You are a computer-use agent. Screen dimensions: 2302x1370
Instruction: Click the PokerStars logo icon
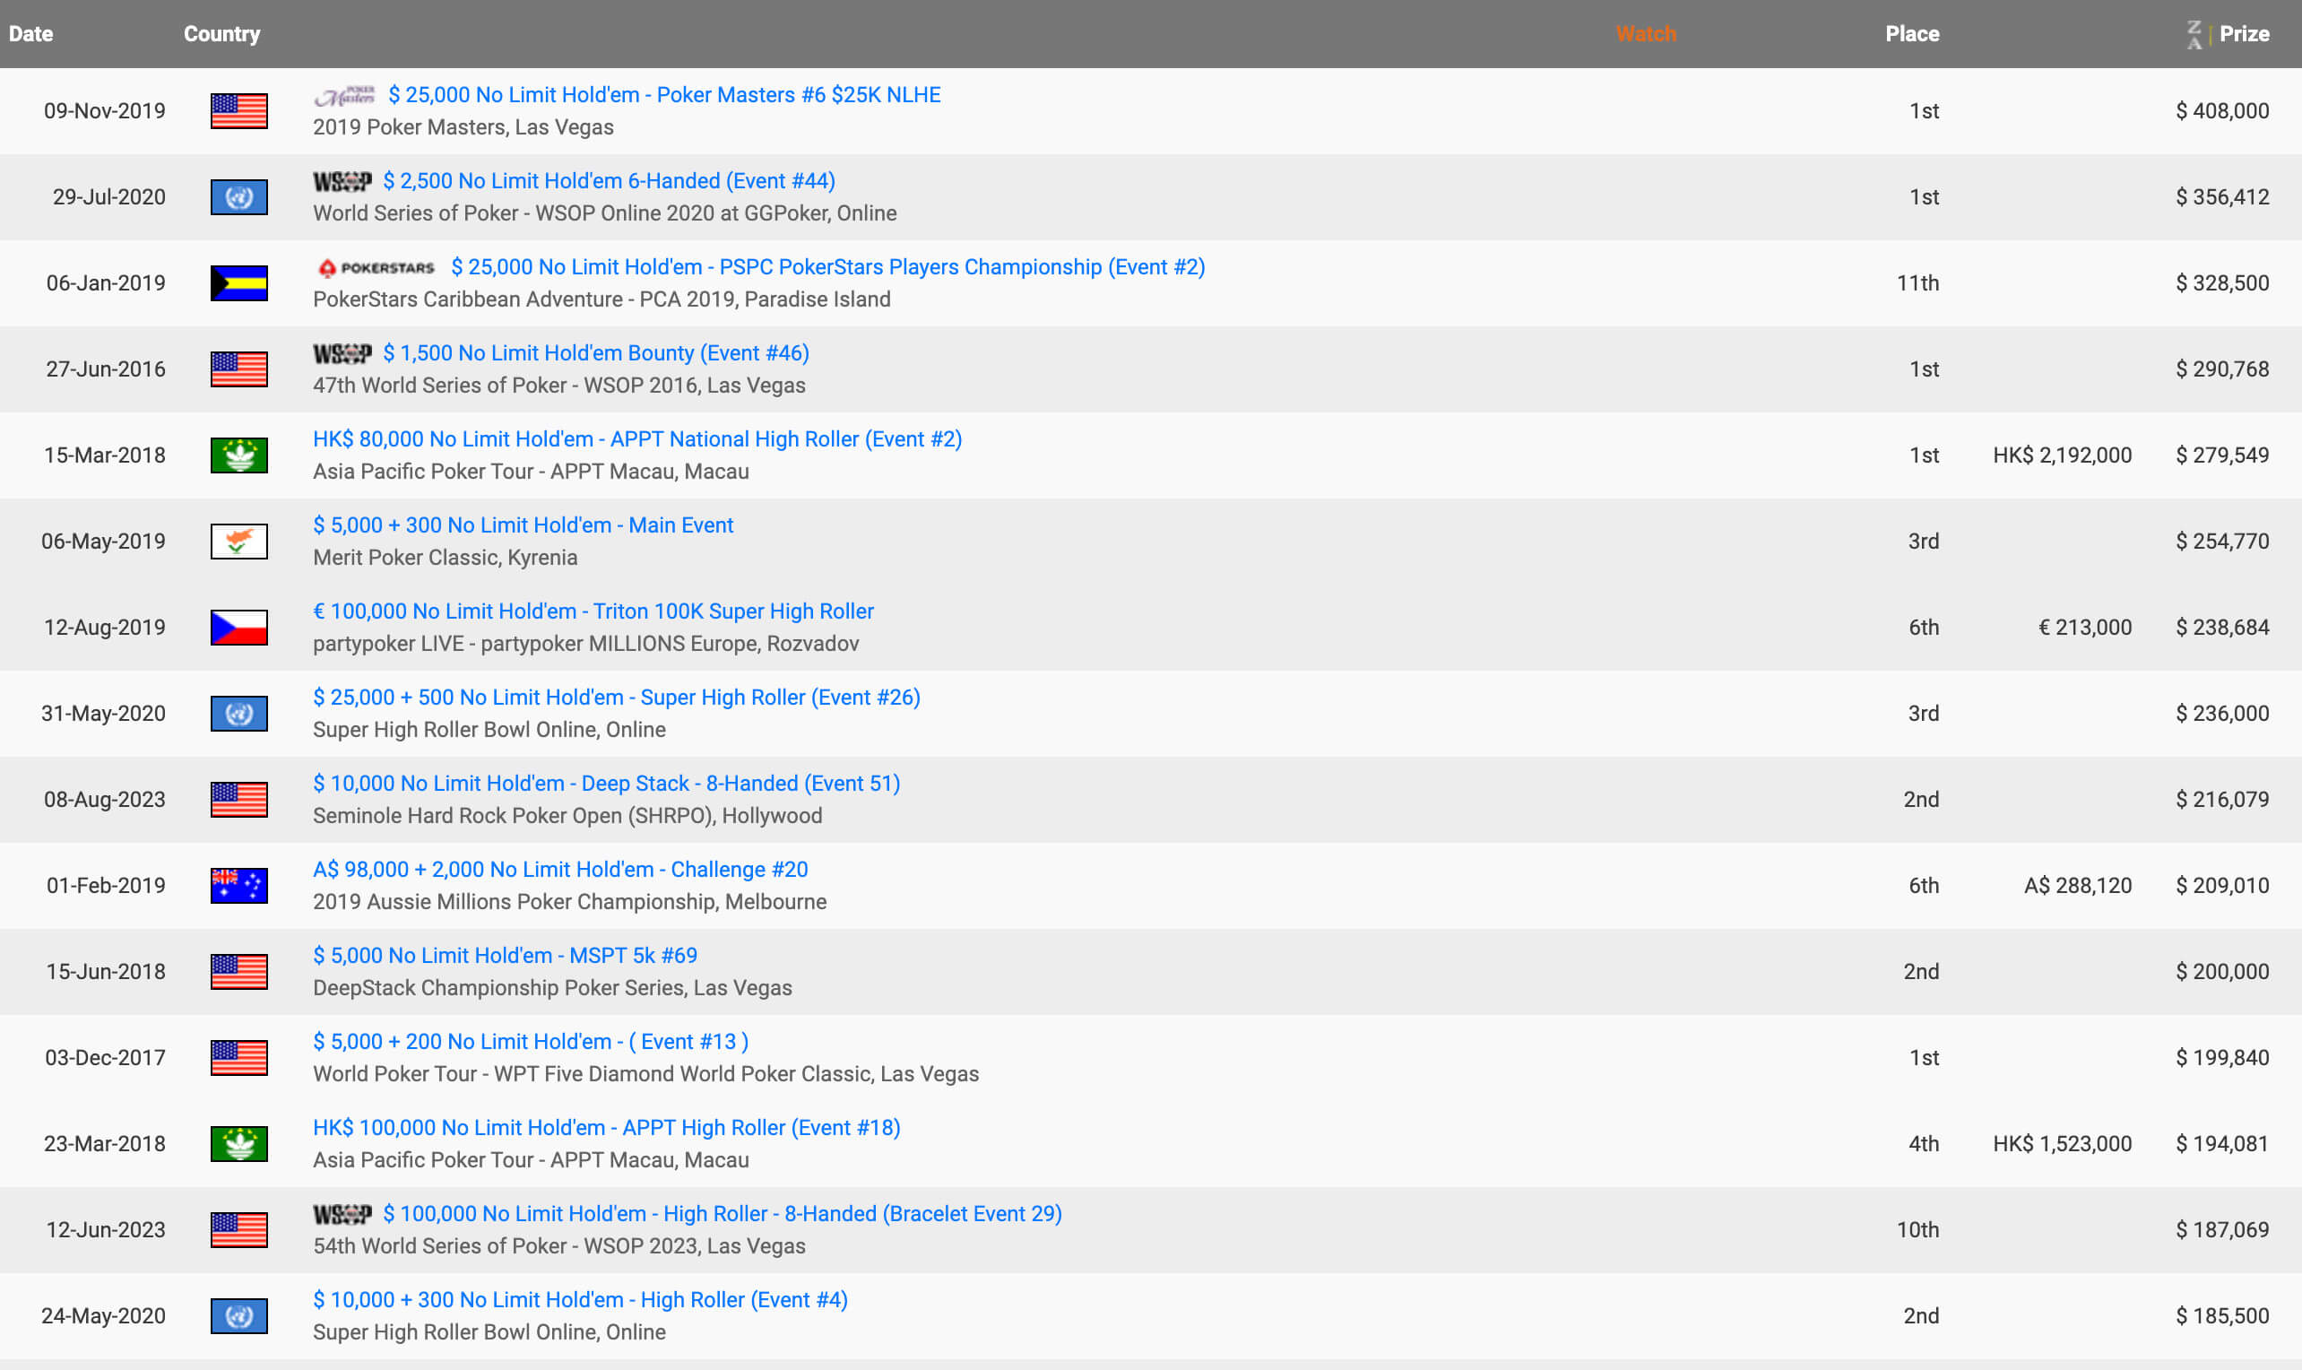pyautogui.click(x=376, y=268)
